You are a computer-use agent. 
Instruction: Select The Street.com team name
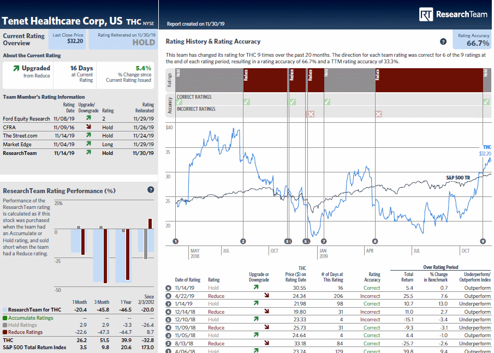pyautogui.click(x=20, y=136)
